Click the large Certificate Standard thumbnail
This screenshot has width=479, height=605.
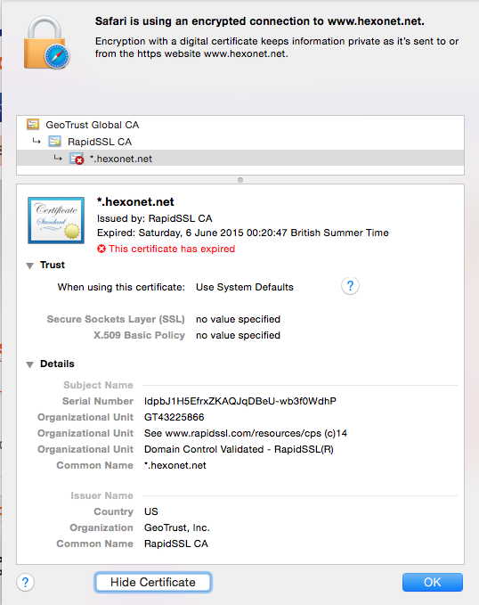tap(56, 220)
